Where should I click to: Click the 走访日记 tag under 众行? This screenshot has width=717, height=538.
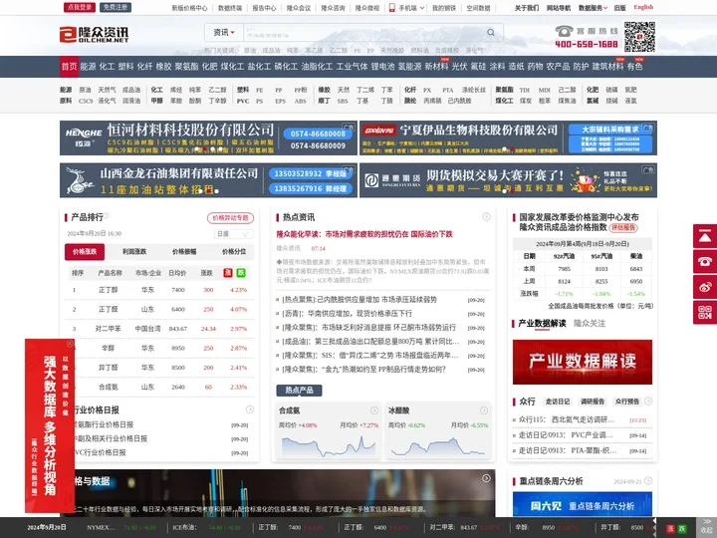(558, 402)
